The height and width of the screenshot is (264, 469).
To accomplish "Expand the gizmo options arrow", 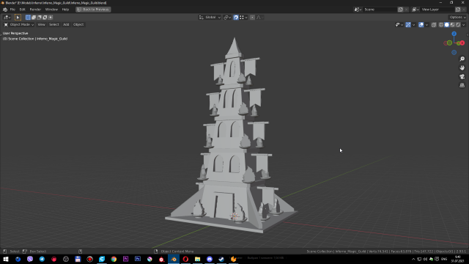I will point(413,25).
